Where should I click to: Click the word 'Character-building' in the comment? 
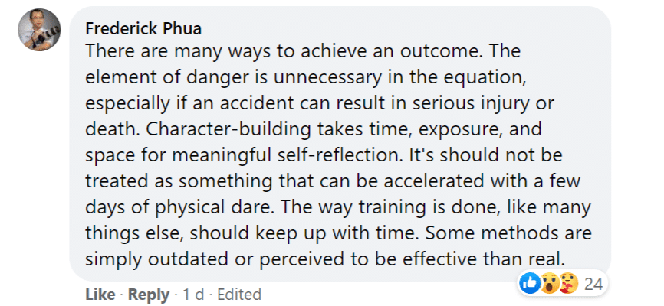[228, 130]
